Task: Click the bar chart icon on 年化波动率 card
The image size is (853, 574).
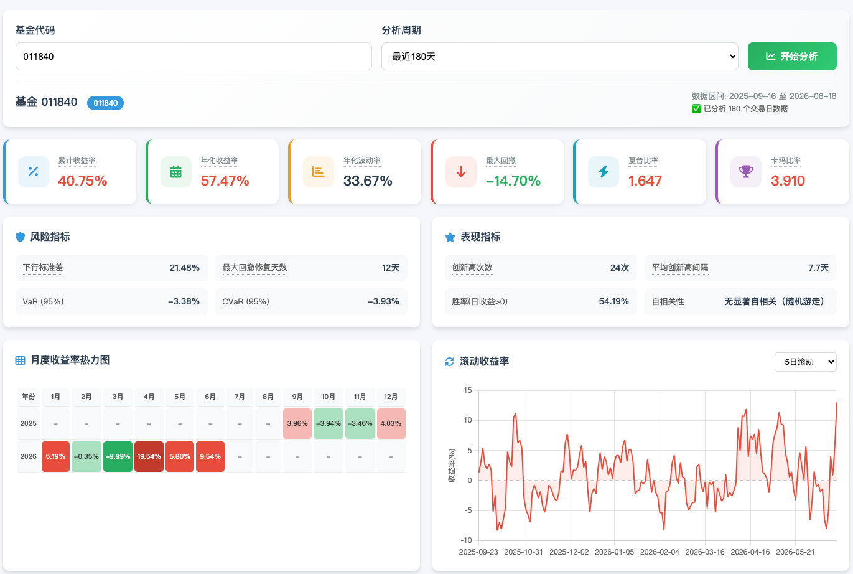Action: pyautogui.click(x=319, y=172)
